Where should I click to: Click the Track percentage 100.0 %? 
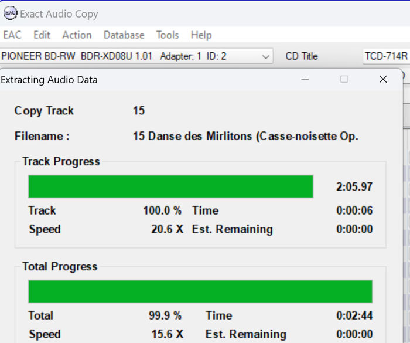coord(162,210)
